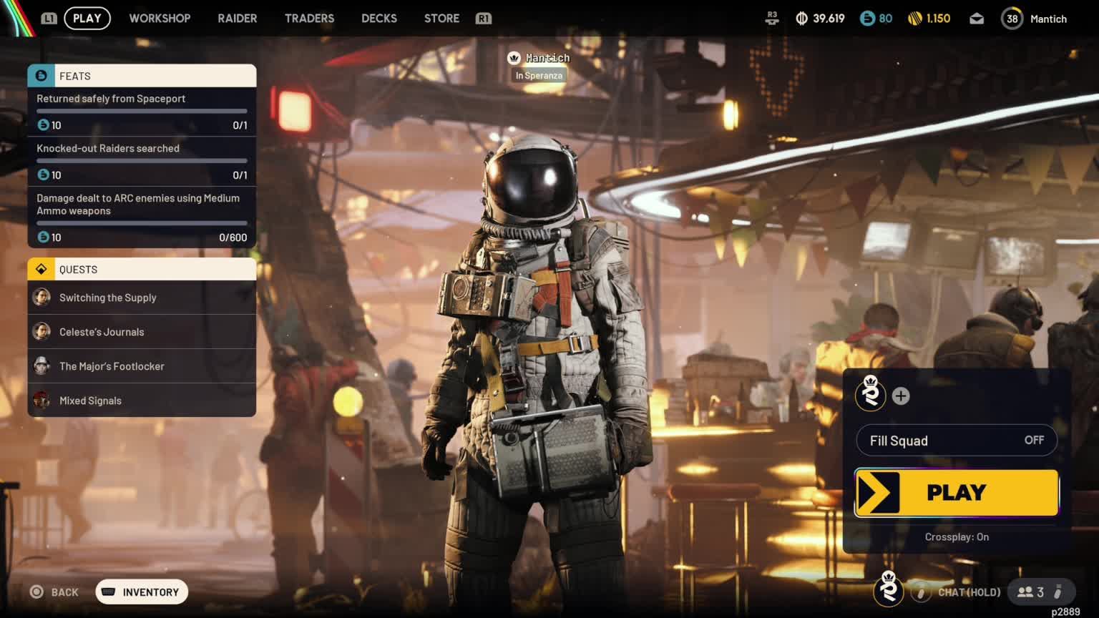This screenshot has width=1099, height=618.
Task: Click the yellow QUESTS header icon
Action: (41, 269)
